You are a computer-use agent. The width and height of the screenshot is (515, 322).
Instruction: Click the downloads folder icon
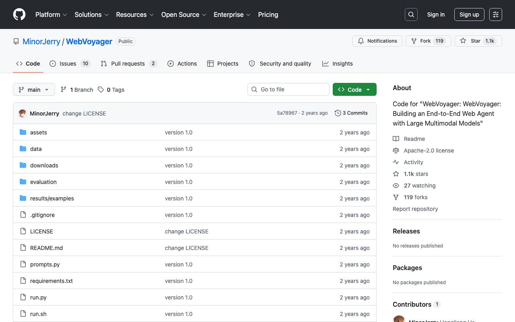(23, 165)
